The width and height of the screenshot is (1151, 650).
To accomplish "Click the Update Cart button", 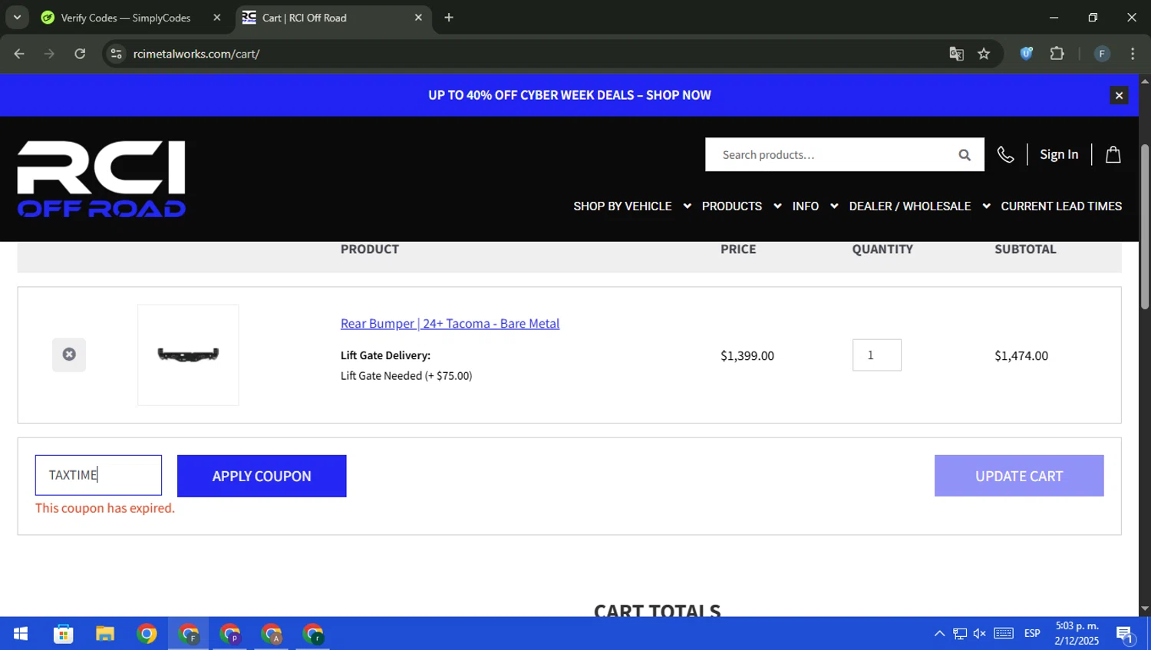I will (x=1019, y=476).
